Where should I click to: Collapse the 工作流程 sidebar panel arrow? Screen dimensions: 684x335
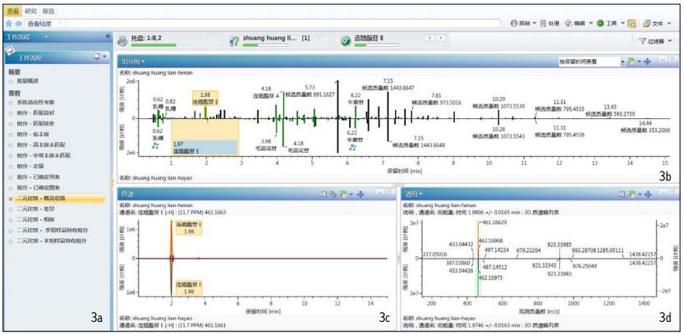pyautogui.click(x=108, y=38)
